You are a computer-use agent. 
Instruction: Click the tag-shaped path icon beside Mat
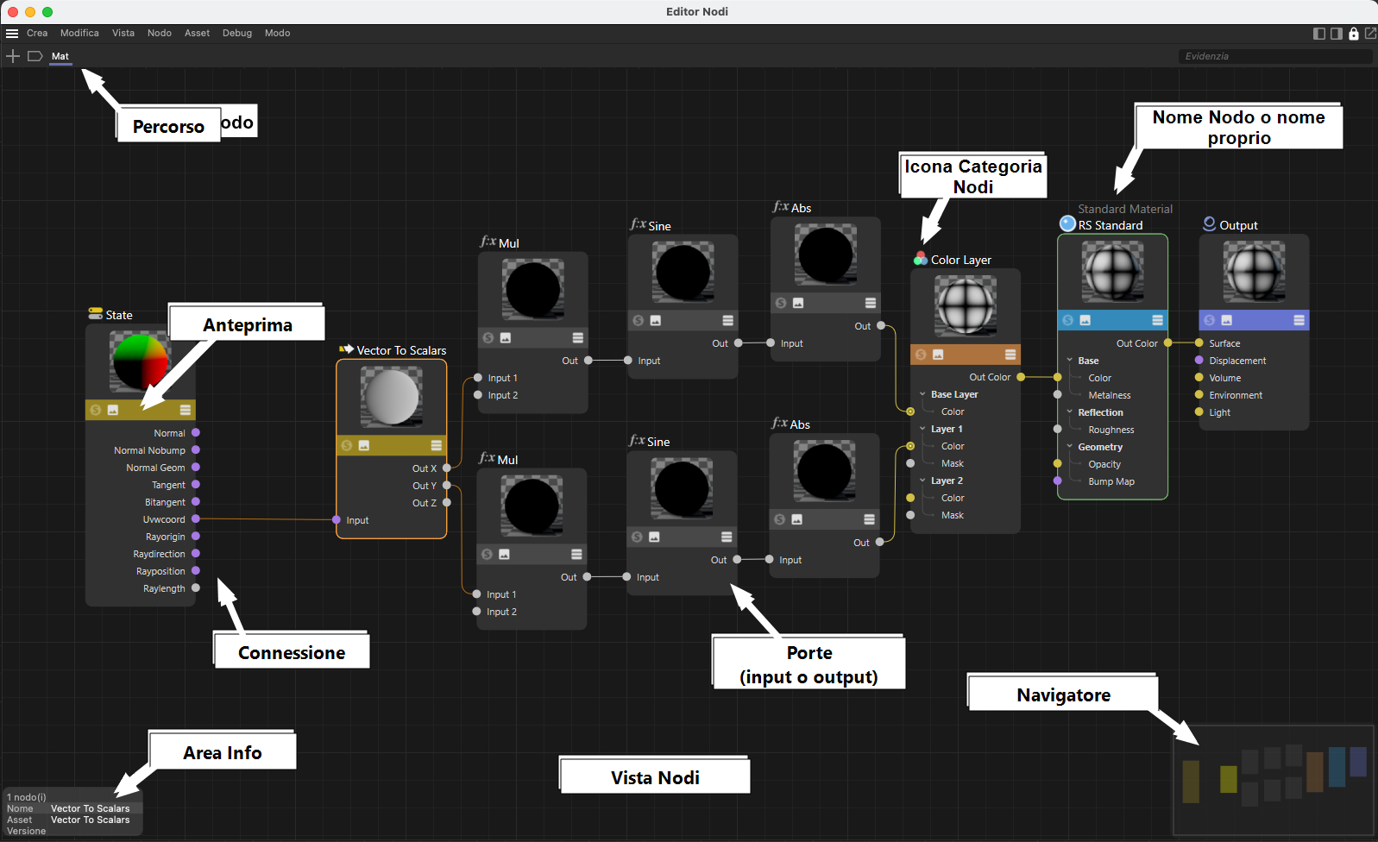pyautogui.click(x=35, y=56)
